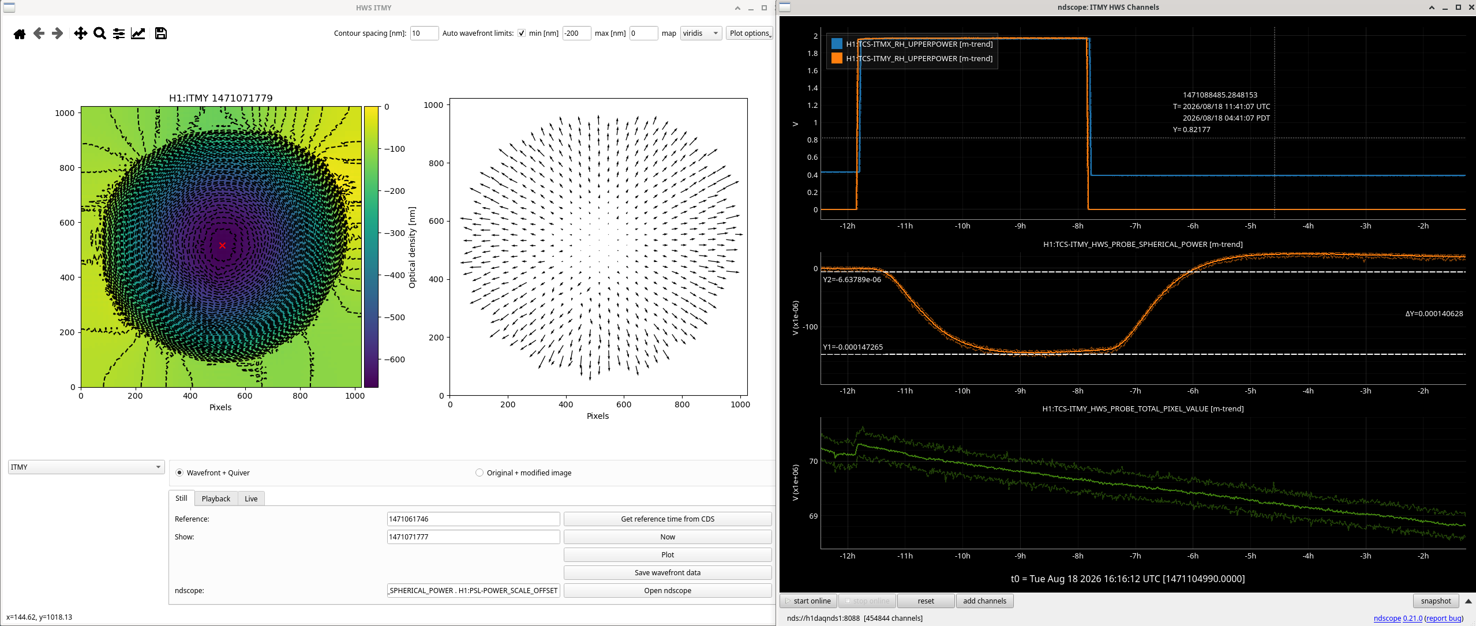Open the ndscope report bug link
The image size is (1476, 626).
pyautogui.click(x=1444, y=618)
